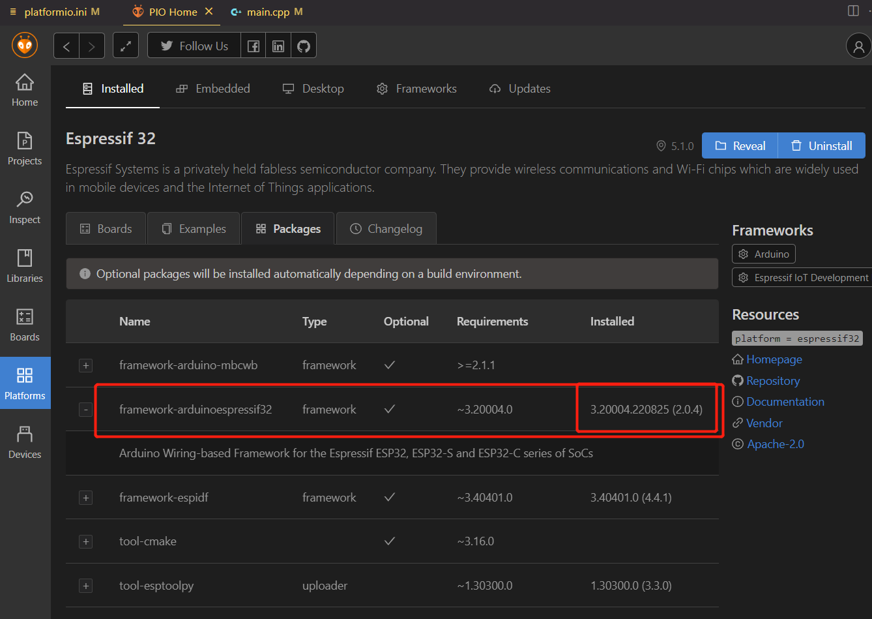The image size is (872, 619).
Task: Click the requirement ~3.16.0 cell
Action: tap(475, 541)
